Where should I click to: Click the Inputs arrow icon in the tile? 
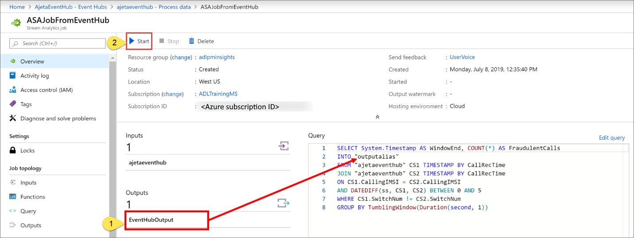[284, 146]
